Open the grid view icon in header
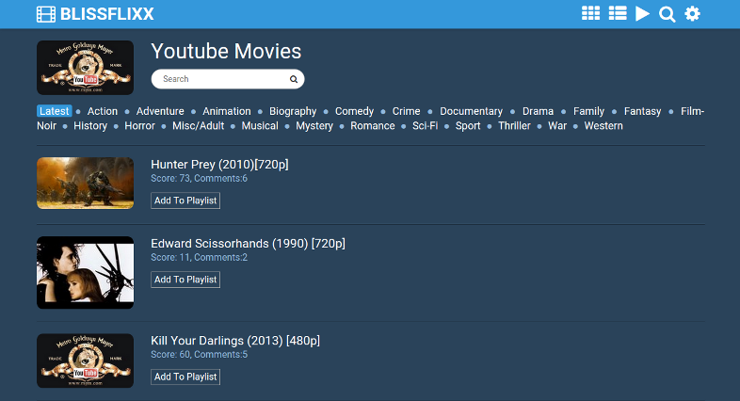This screenshot has width=740, height=401. tap(590, 13)
